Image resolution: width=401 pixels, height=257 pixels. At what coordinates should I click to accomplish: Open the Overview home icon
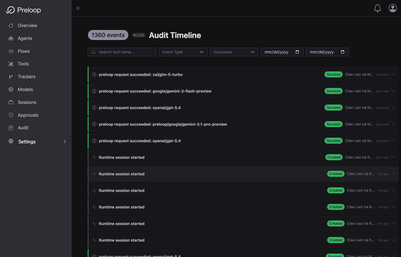[x=11, y=25]
